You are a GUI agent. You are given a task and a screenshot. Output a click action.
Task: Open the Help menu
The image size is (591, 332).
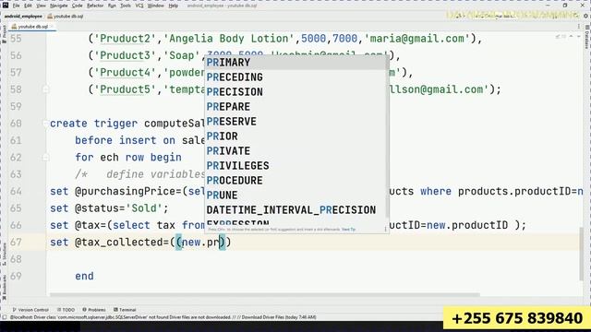(x=173, y=6)
